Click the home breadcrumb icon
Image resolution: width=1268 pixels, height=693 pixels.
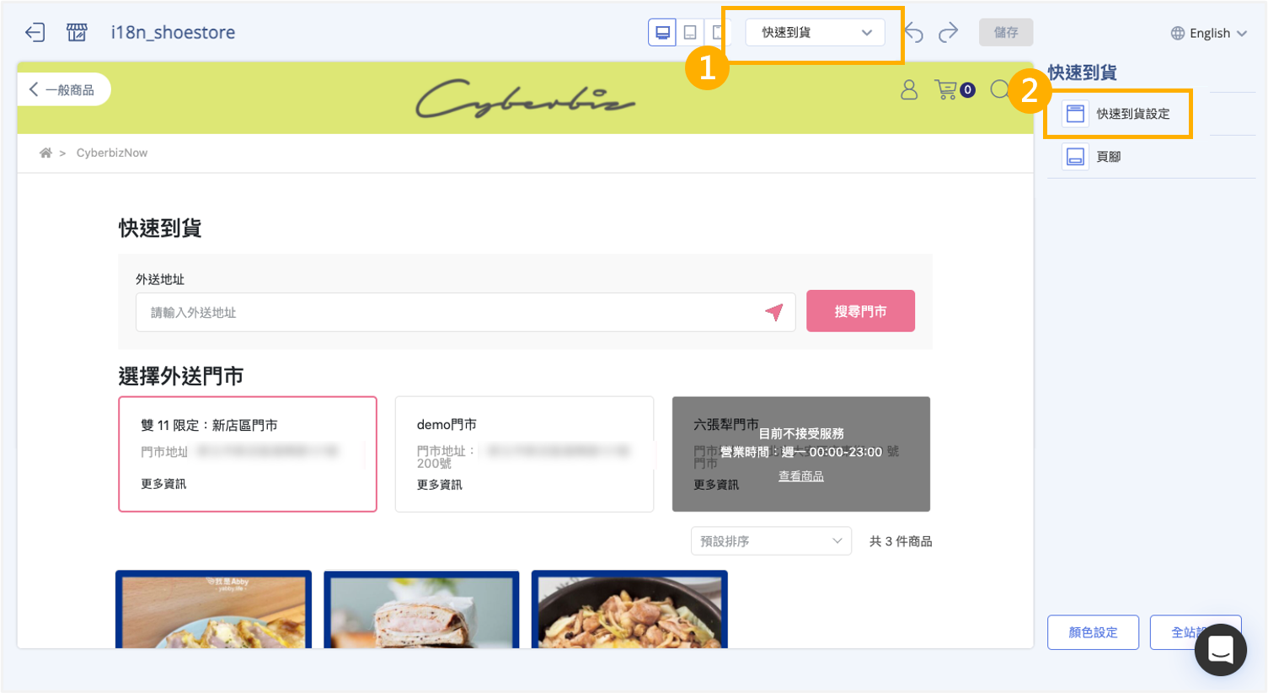[x=45, y=153]
